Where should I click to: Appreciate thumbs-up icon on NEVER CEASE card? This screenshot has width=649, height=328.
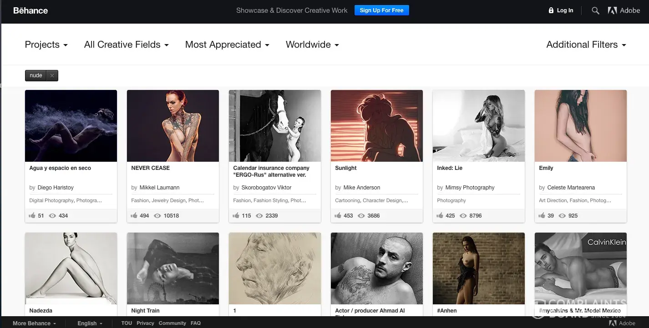click(x=134, y=216)
